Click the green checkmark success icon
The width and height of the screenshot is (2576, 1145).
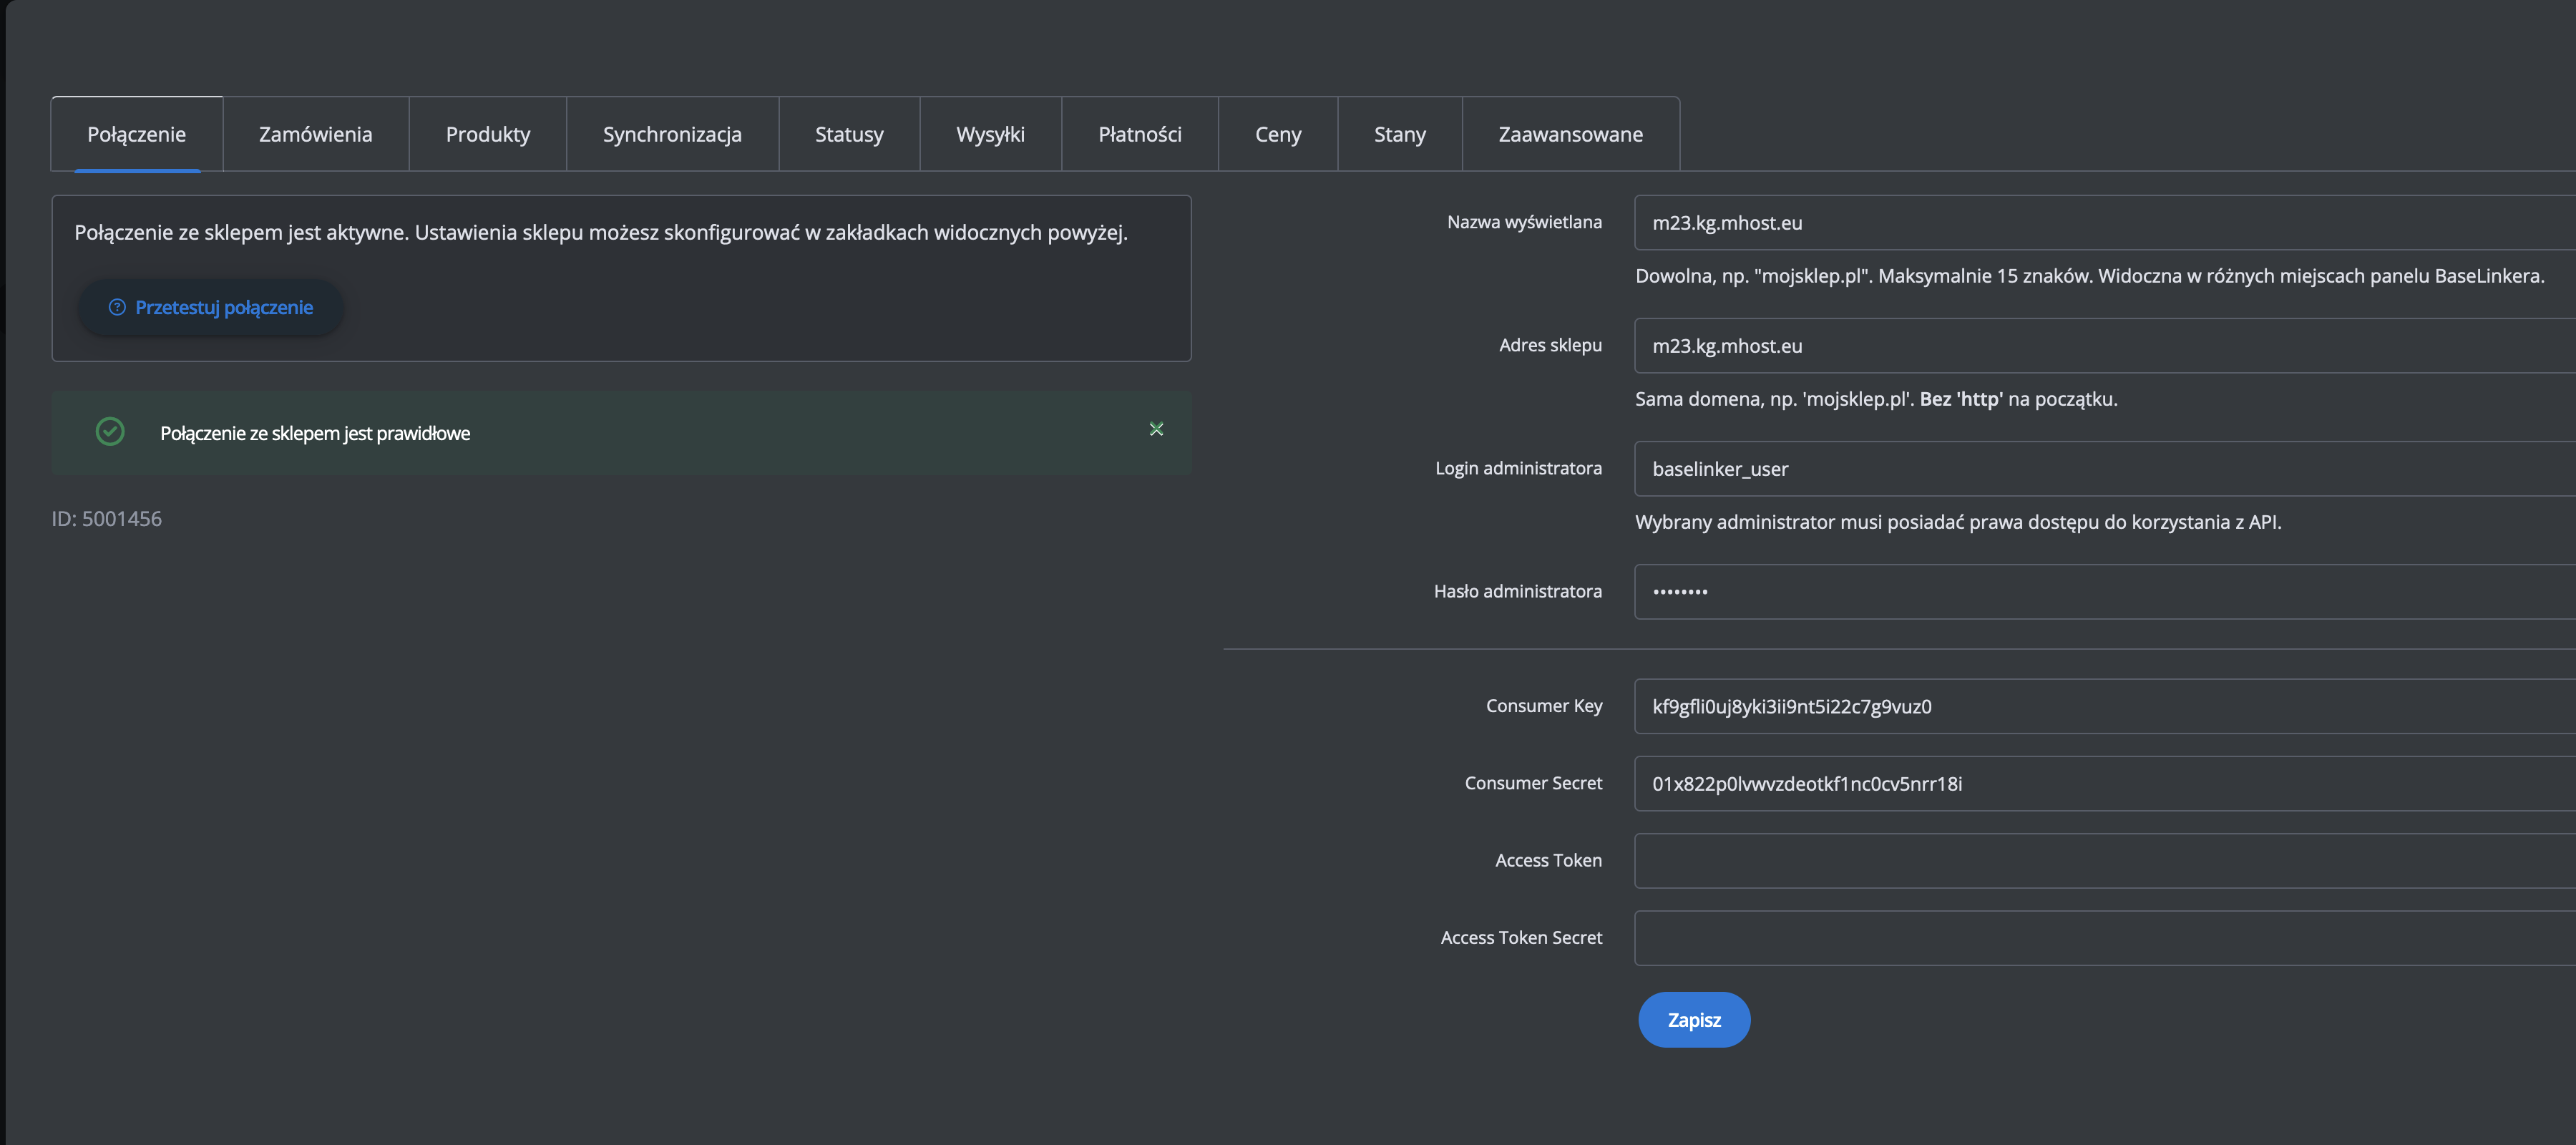(x=110, y=432)
